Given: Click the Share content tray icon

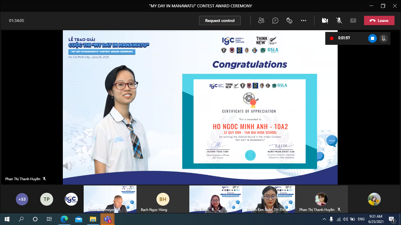Looking at the screenshot, I should 353,21.
